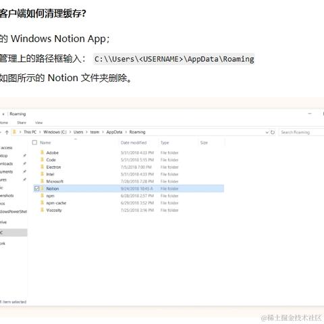This screenshot has height=324, width=324.
Task: Sort by the Date modified column header
Action: 134,142
